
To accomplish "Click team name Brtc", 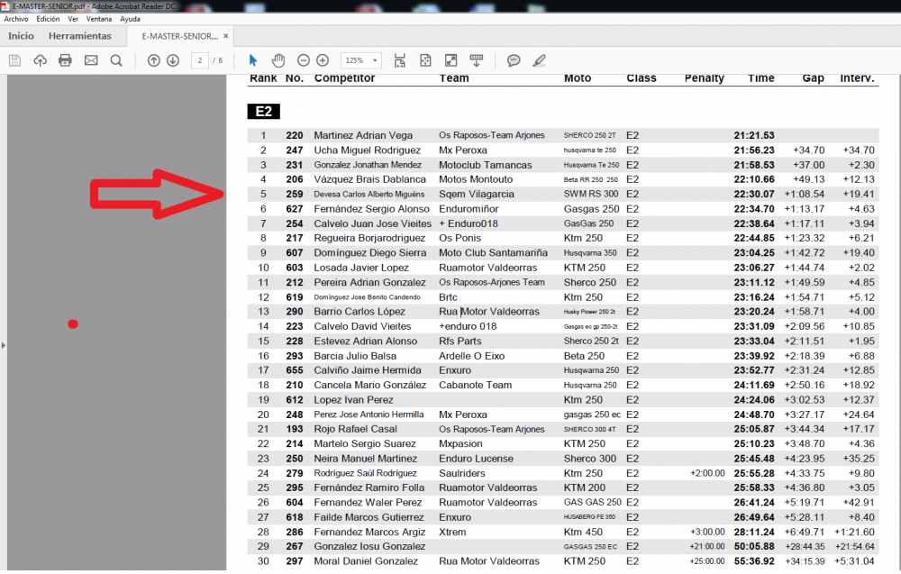I will tap(448, 297).
